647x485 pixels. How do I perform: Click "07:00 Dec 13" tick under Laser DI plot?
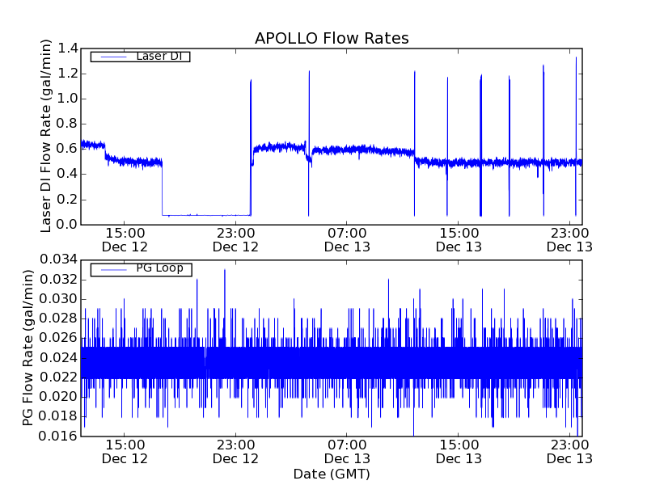click(x=347, y=240)
